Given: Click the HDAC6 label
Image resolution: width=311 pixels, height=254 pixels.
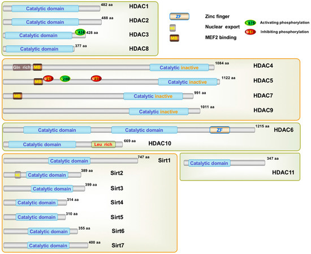Looking at the screenshot, I should (283, 130).
